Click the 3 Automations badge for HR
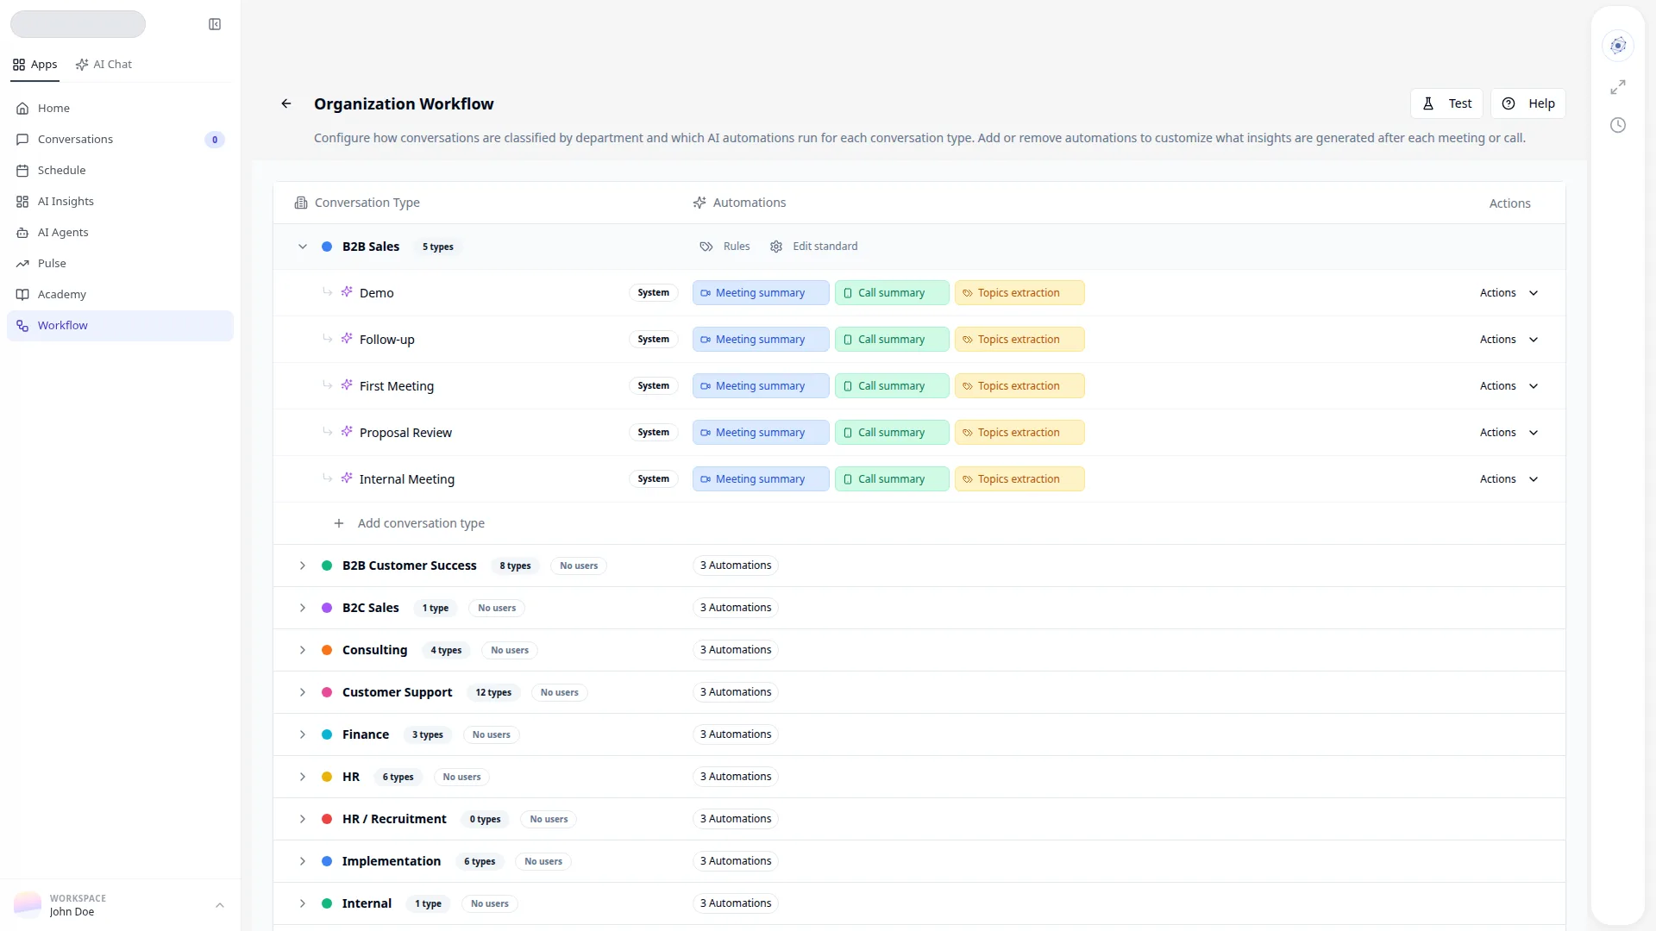Screen dimensions: 1656x931 [x=736, y=777]
